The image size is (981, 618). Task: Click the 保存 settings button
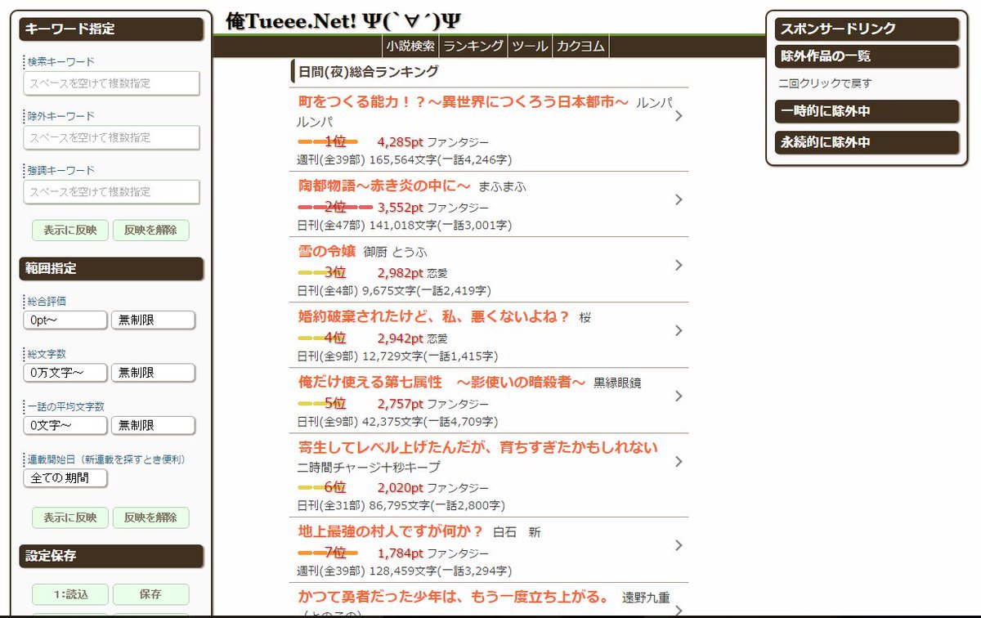point(150,594)
